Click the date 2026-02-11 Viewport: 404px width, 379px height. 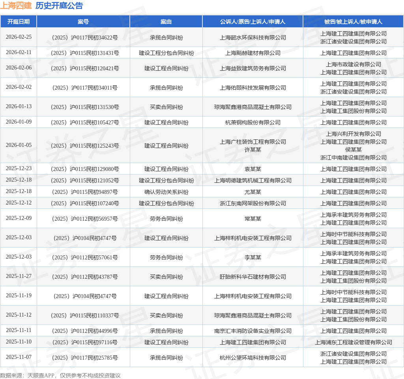19,53
